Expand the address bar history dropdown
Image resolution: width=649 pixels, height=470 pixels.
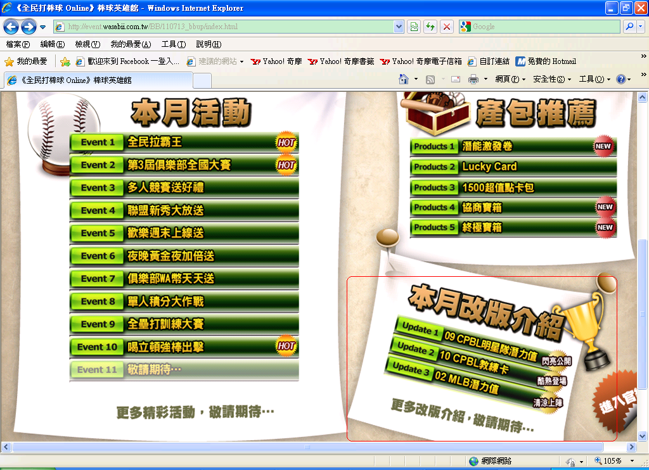pyautogui.click(x=399, y=27)
